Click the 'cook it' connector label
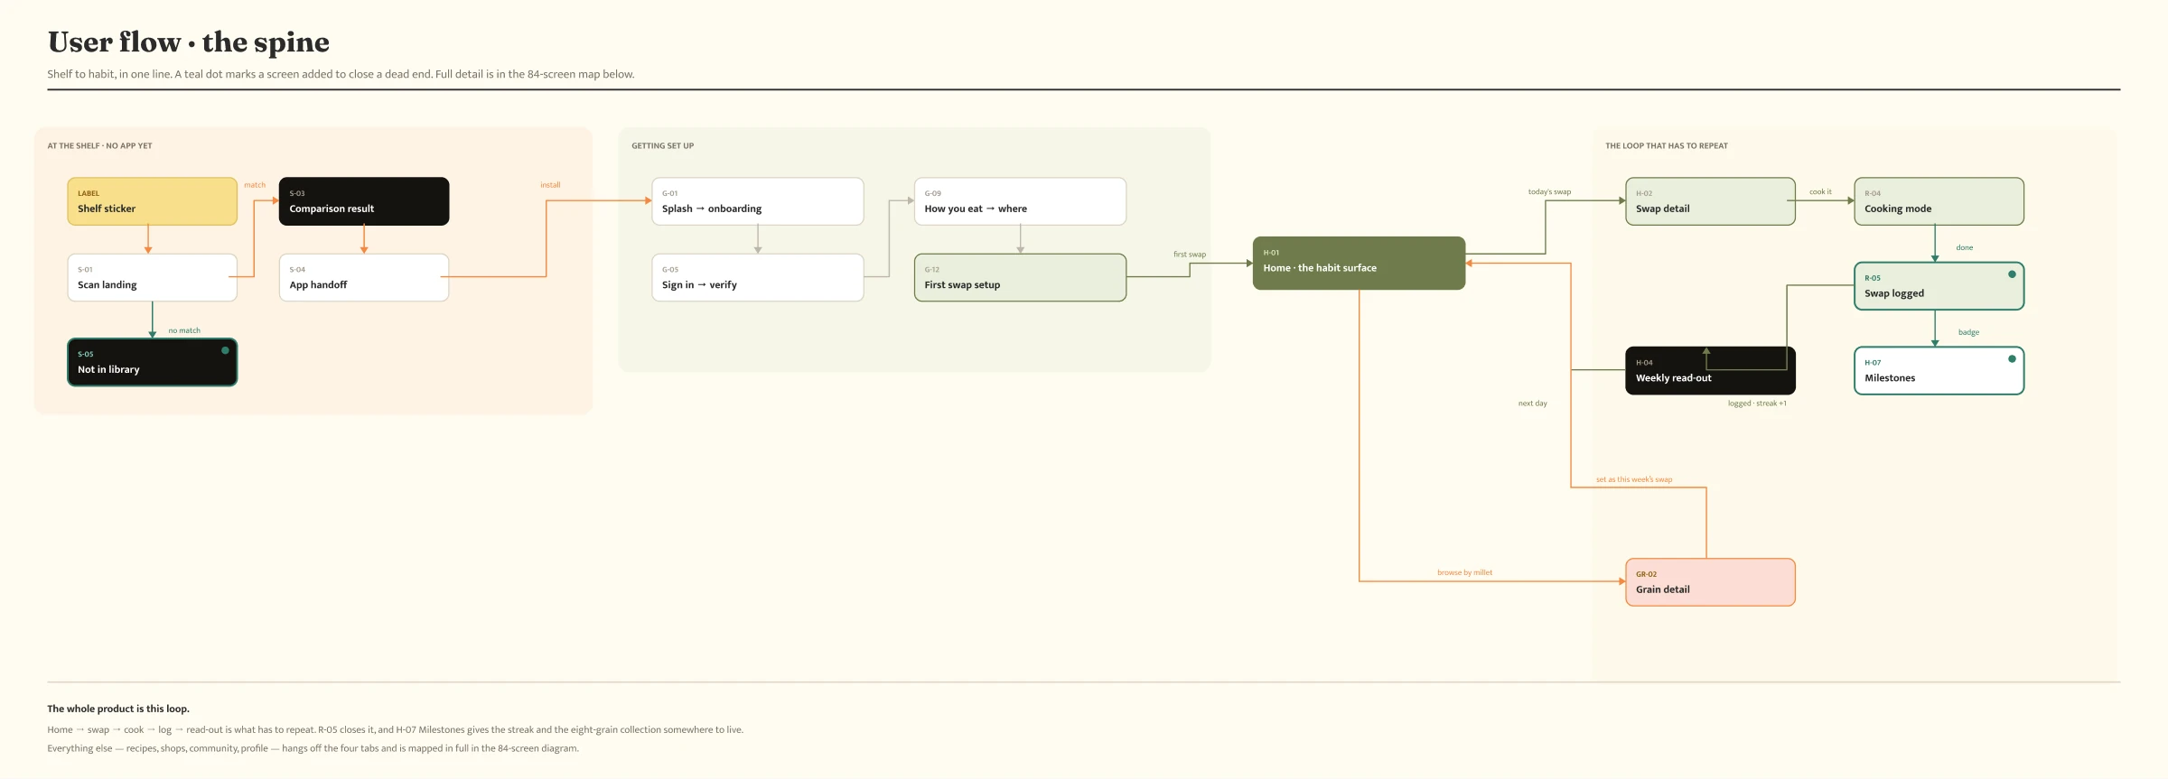 [1820, 192]
